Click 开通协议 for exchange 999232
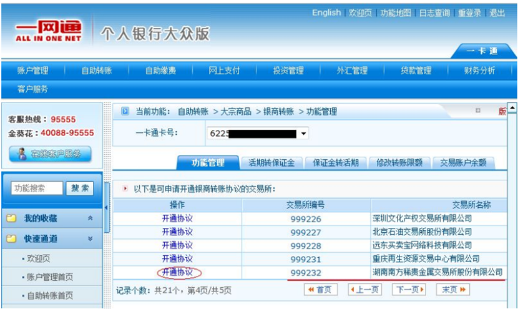The height and width of the screenshot is (314, 523). (x=177, y=272)
